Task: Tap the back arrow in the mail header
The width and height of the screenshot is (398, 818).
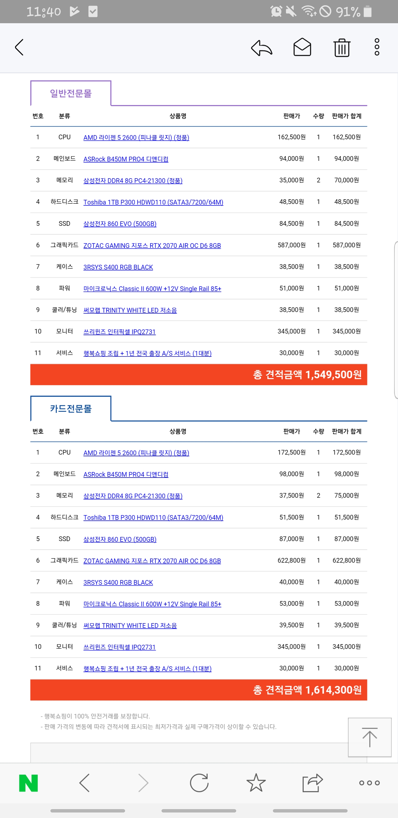Action: pyautogui.click(x=19, y=47)
